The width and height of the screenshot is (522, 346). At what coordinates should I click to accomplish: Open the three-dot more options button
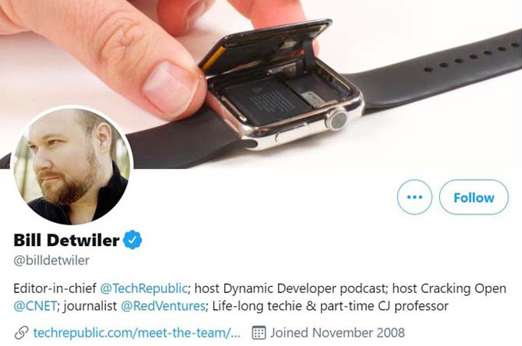point(415,197)
